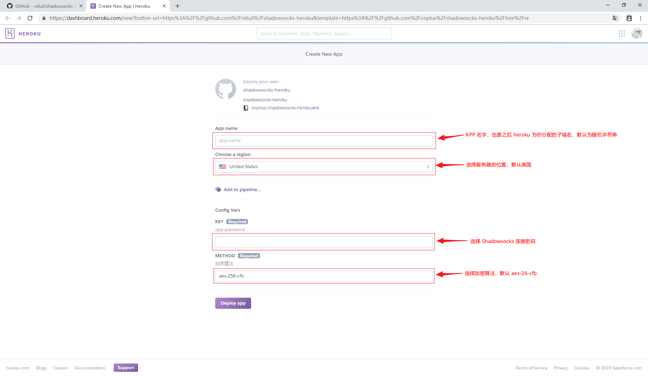Image resolution: width=648 pixels, height=376 pixels.
Task: Open the Careers footer link
Action: click(61, 368)
